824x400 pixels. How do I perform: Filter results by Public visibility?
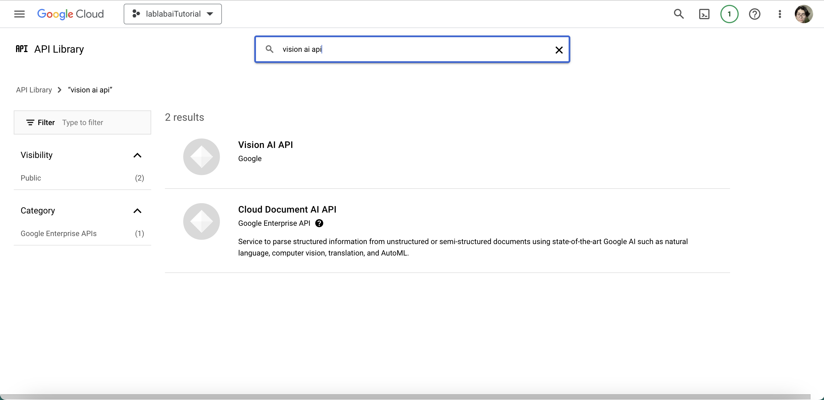(x=31, y=178)
